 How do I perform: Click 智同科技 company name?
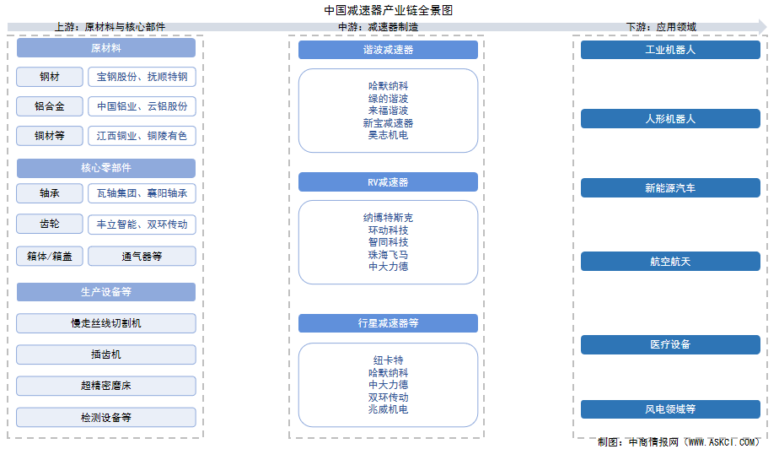point(388,242)
